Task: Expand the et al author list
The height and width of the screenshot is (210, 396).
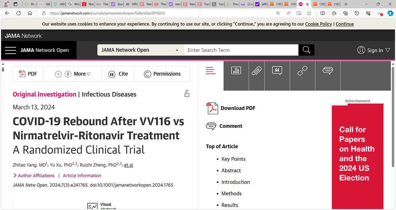Action: (x=129, y=165)
